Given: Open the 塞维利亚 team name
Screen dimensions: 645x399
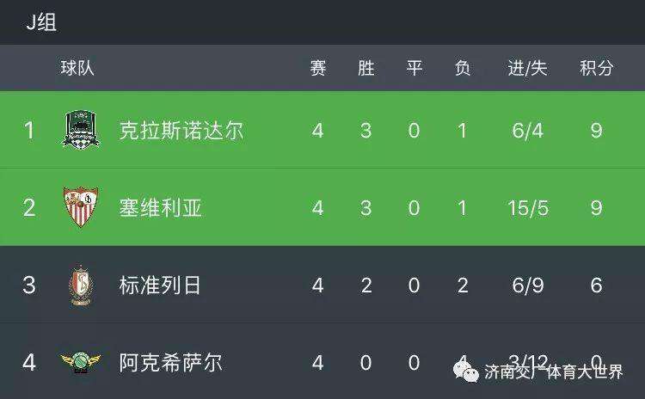Looking at the screenshot, I should tap(161, 208).
